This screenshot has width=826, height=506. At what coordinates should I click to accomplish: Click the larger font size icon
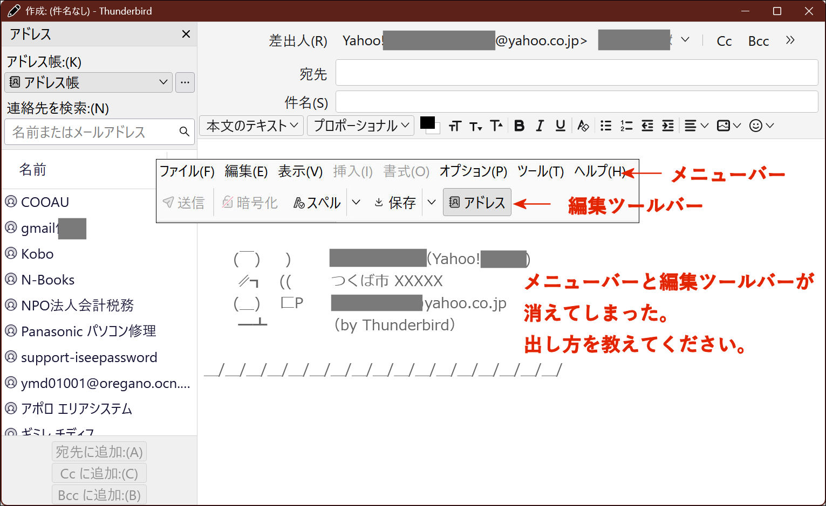[496, 126]
